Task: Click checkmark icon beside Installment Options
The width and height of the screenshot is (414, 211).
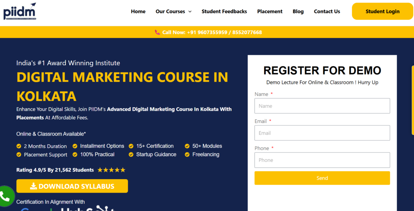Action: (75, 146)
